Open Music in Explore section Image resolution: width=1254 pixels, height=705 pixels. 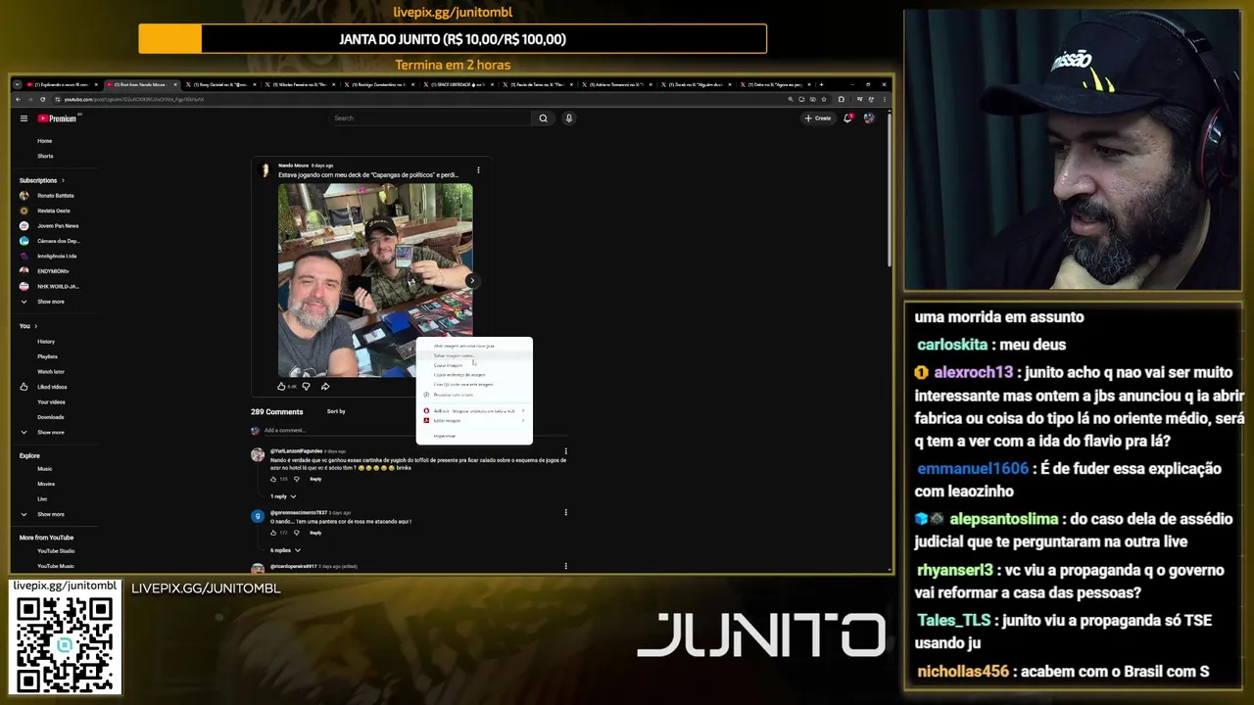(x=45, y=469)
